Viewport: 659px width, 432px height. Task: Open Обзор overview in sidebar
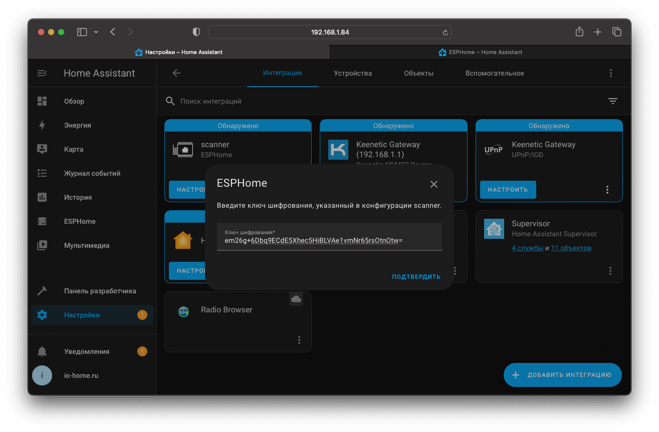coord(74,101)
